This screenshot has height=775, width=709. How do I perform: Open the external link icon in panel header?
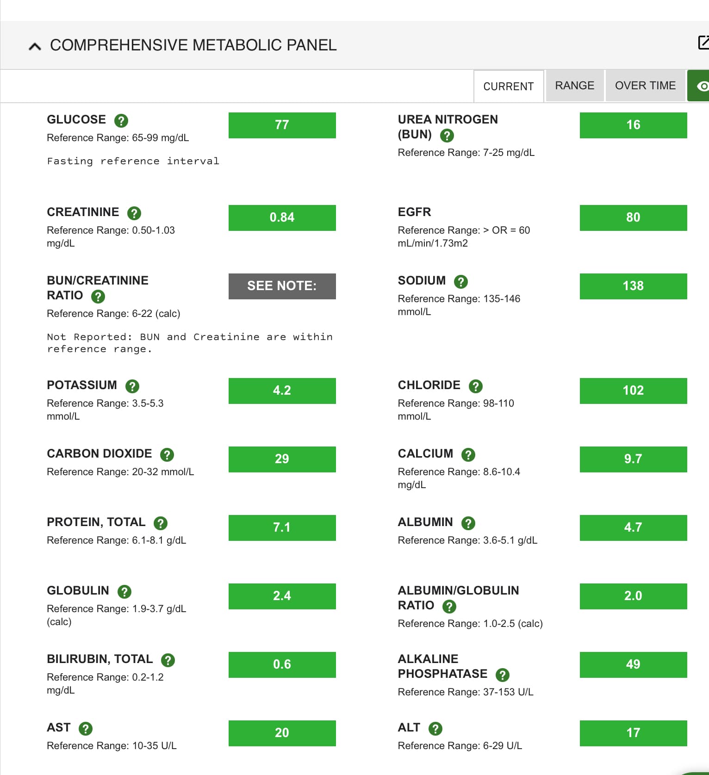tap(703, 43)
